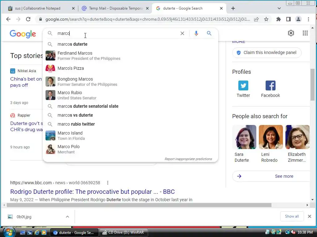Viewport: 317px width, 237px height.
Task: Choose the Ferdinand Marcos suggestion
Action: [130, 56]
